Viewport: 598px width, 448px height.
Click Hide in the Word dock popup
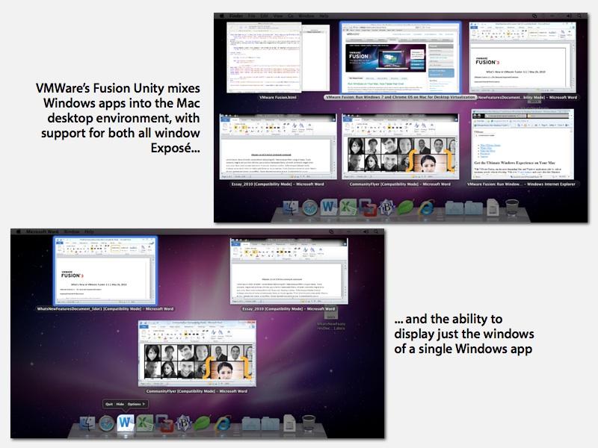[x=120, y=404]
